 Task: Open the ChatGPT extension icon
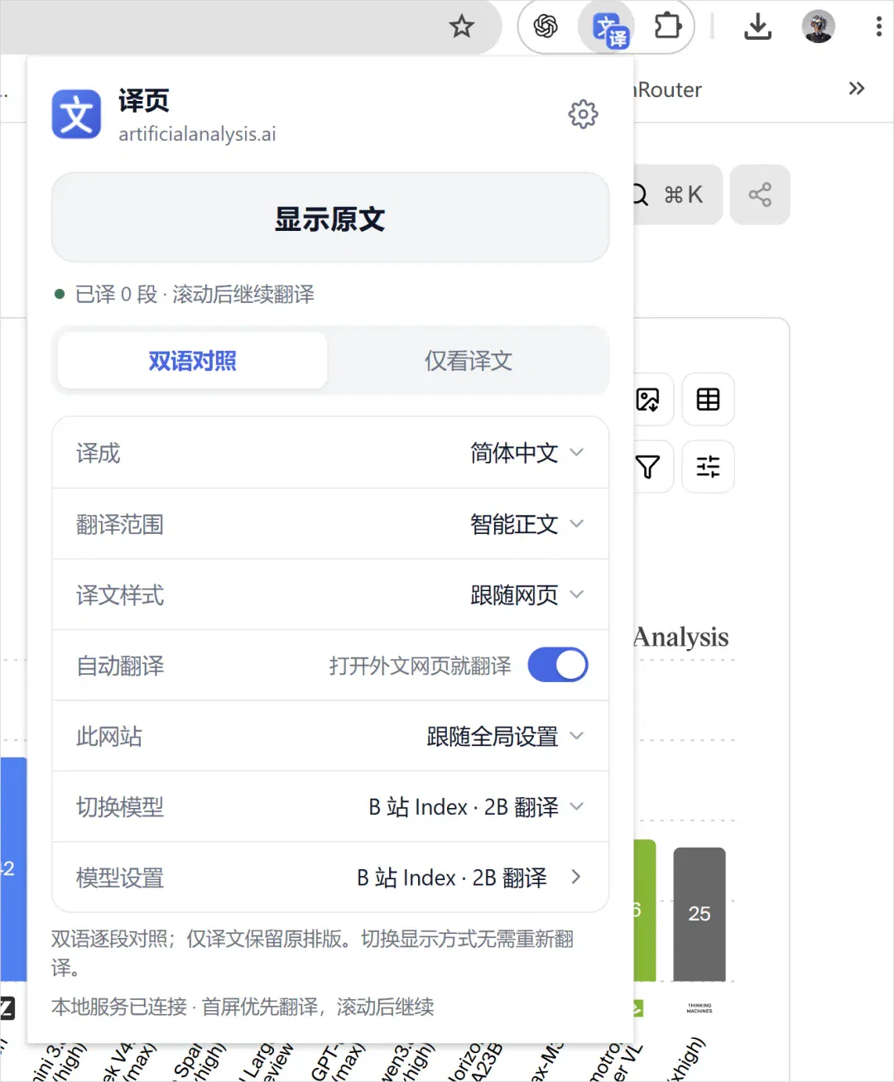pyautogui.click(x=546, y=26)
